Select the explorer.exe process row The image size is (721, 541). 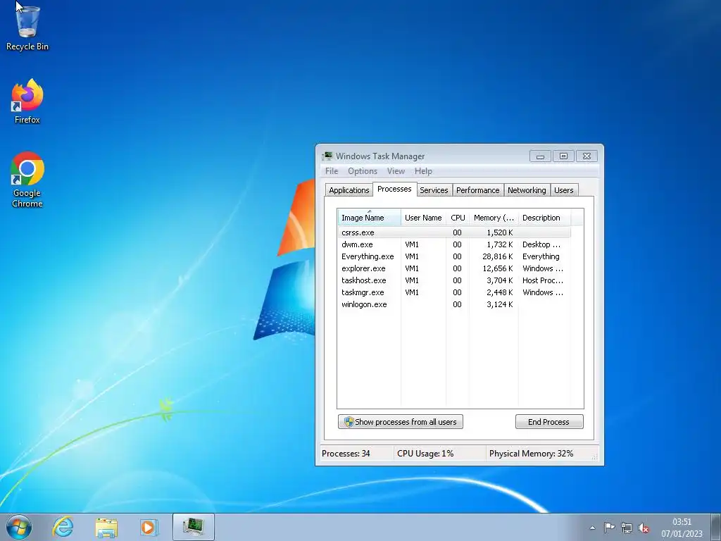tap(454, 268)
